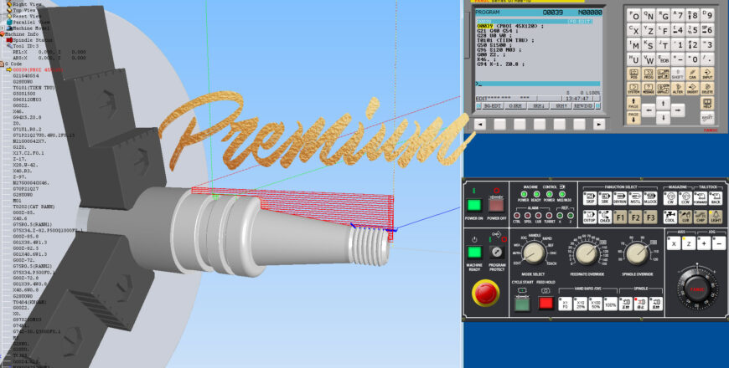Screen dimensions: 729x368
Task: Click the INSERT edit key
Action: tap(692, 88)
